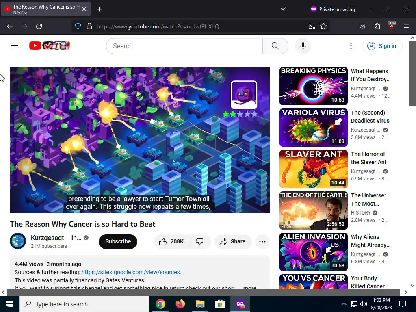The width and height of the screenshot is (416, 312).
Task: Open taskbar clock showing 1:03 PM
Action: pyautogui.click(x=381, y=304)
